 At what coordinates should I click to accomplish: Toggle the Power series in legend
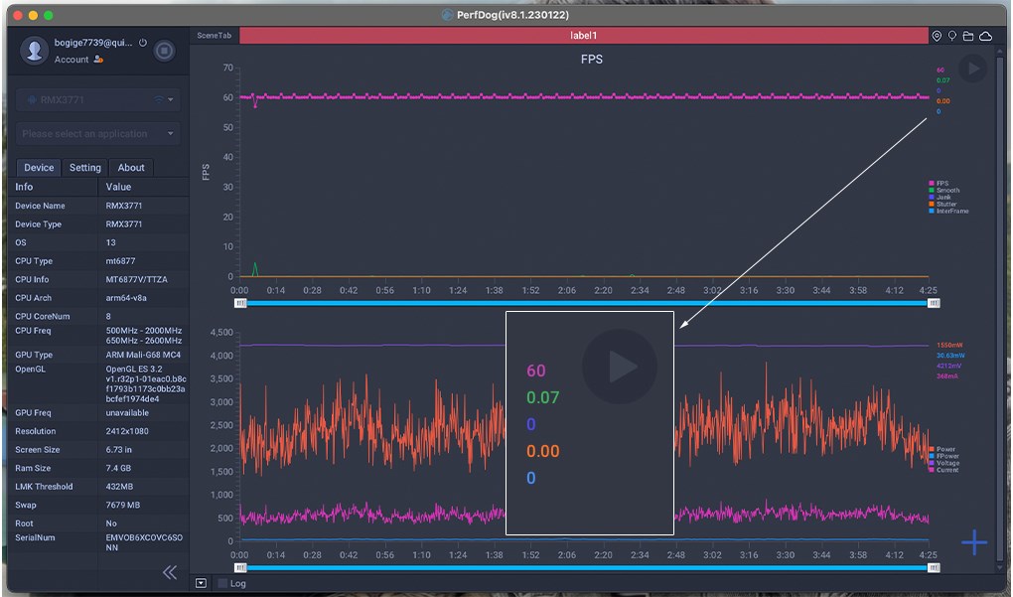pos(941,449)
